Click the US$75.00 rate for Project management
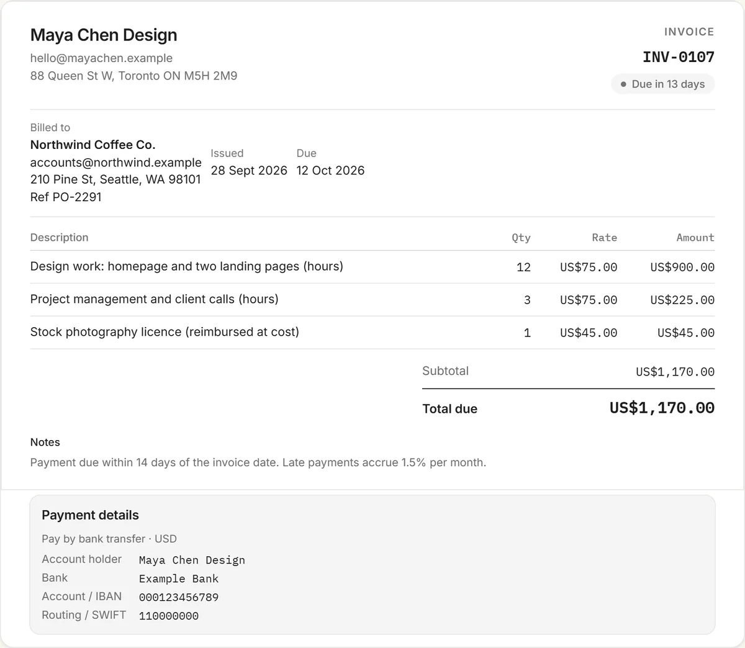This screenshot has height=648, width=745. click(589, 300)
